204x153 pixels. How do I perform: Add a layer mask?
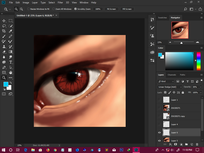pos(176,144)
